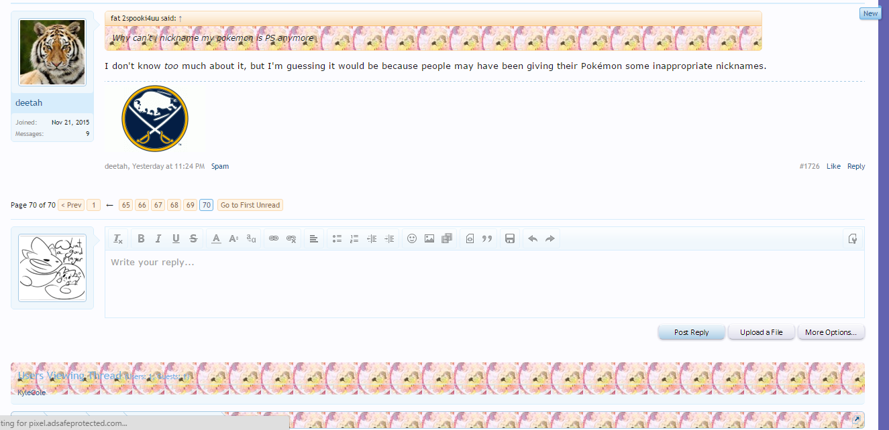
Task: Open the font size dropdown
Action: (233, 238)
